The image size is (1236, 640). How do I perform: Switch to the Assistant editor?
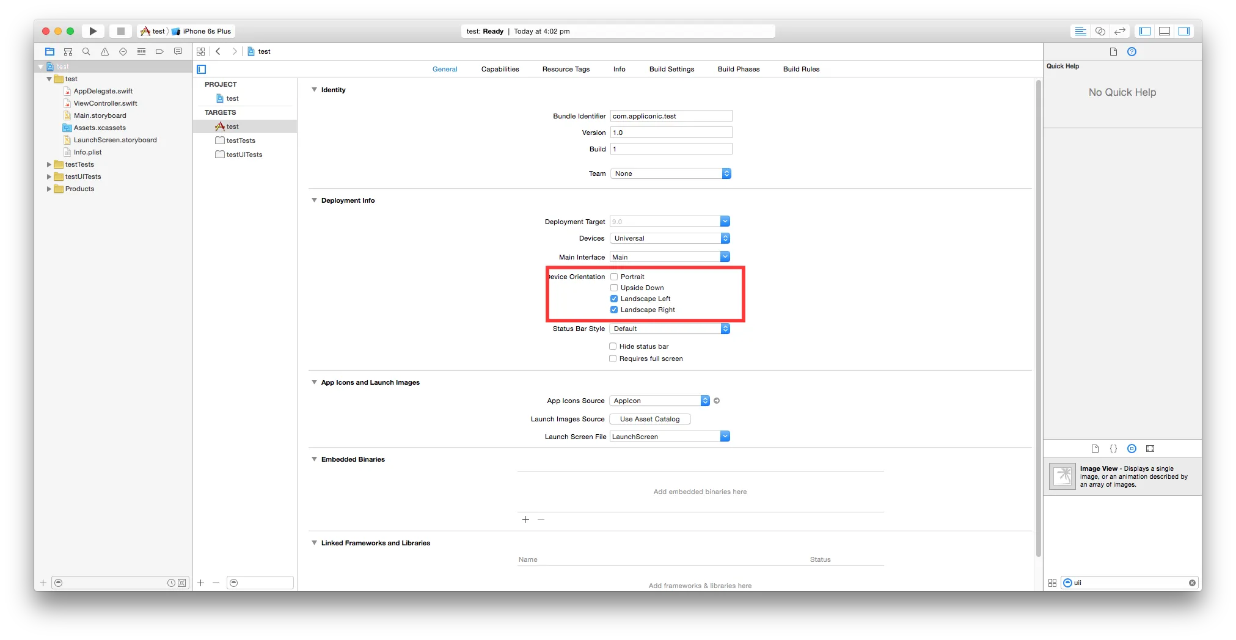pos(1100,31)
